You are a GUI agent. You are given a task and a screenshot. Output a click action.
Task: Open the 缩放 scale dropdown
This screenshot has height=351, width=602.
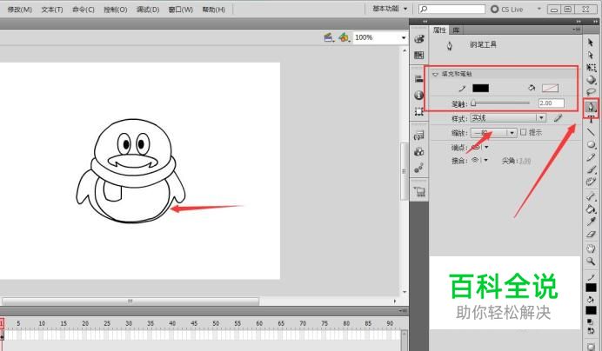493,133
